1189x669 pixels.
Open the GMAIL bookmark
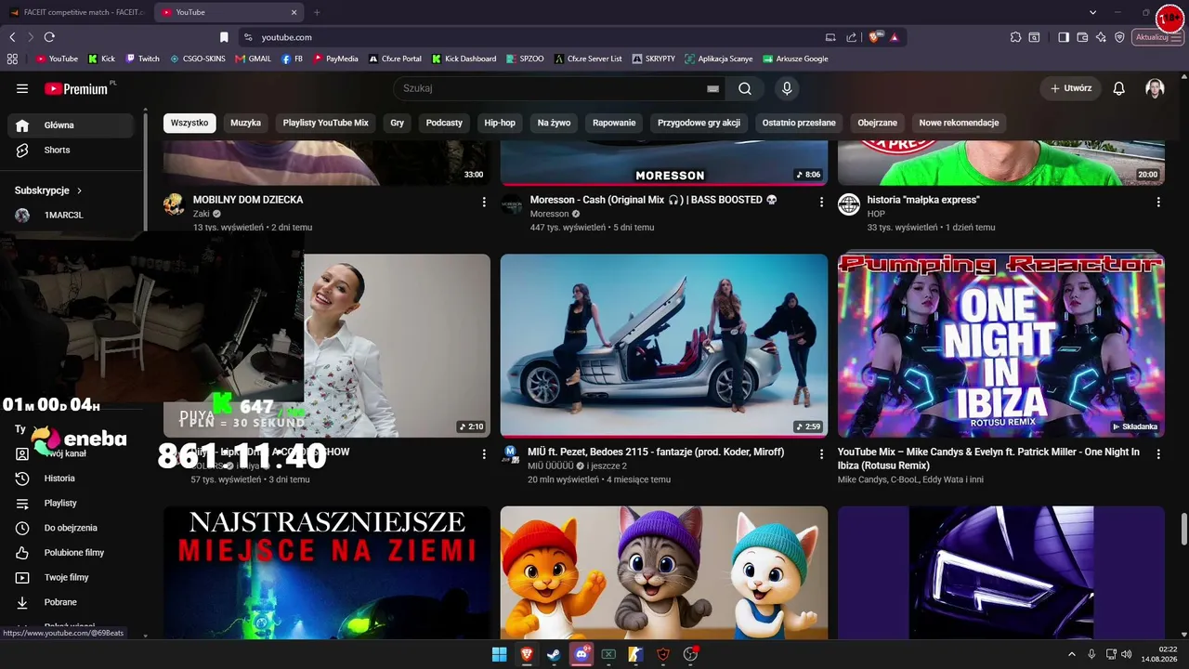(254, 59)
